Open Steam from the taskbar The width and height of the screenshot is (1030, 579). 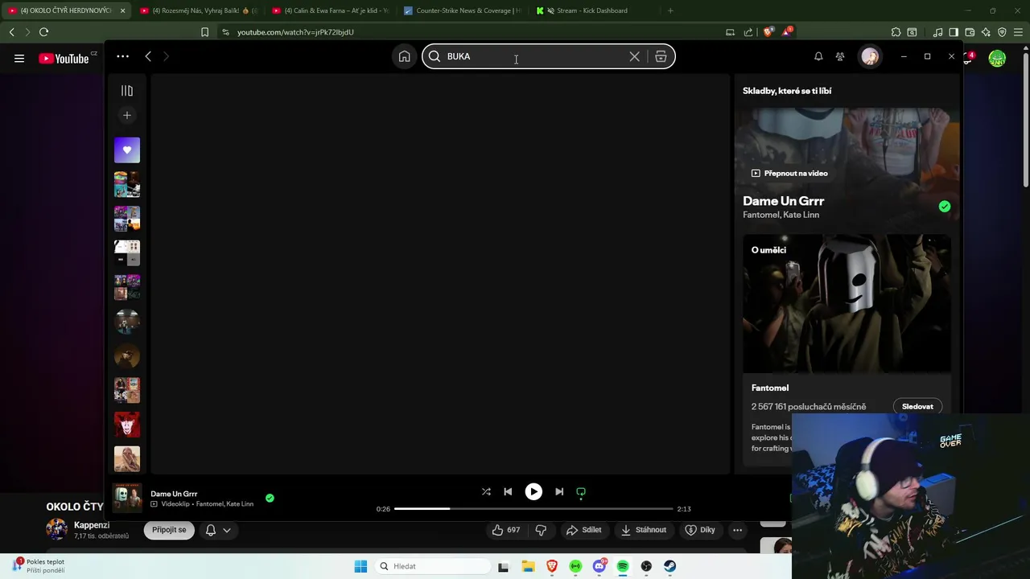click(x=669, y=566)
